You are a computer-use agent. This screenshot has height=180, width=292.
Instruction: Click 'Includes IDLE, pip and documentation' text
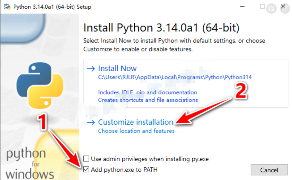click(147, 92)
